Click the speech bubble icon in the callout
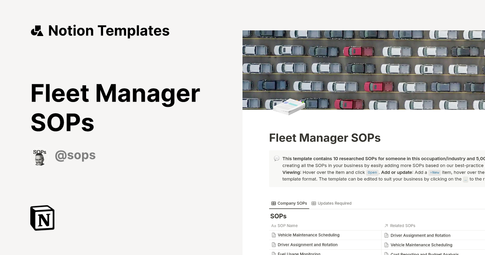 tap(276, 158)
